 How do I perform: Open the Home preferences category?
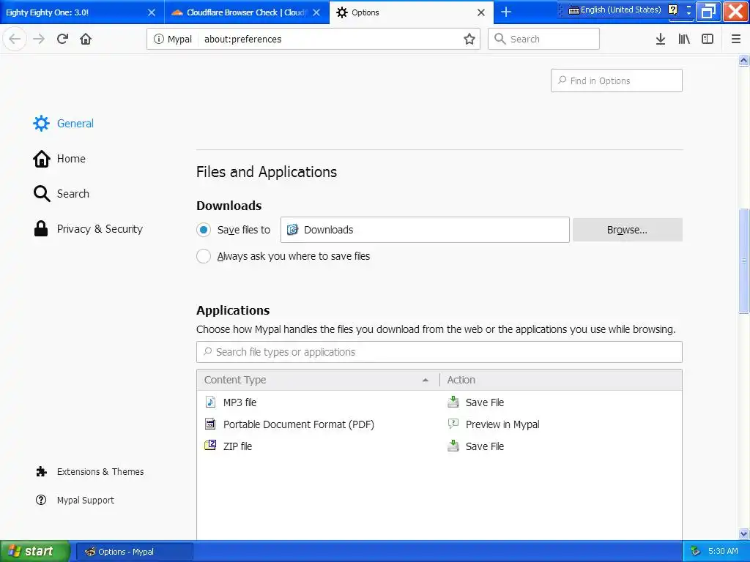59,159
